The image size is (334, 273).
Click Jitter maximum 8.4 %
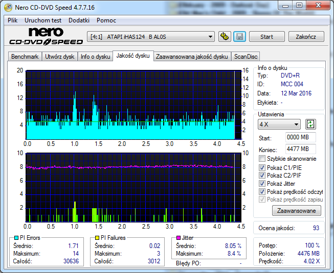tap(234, 254)
